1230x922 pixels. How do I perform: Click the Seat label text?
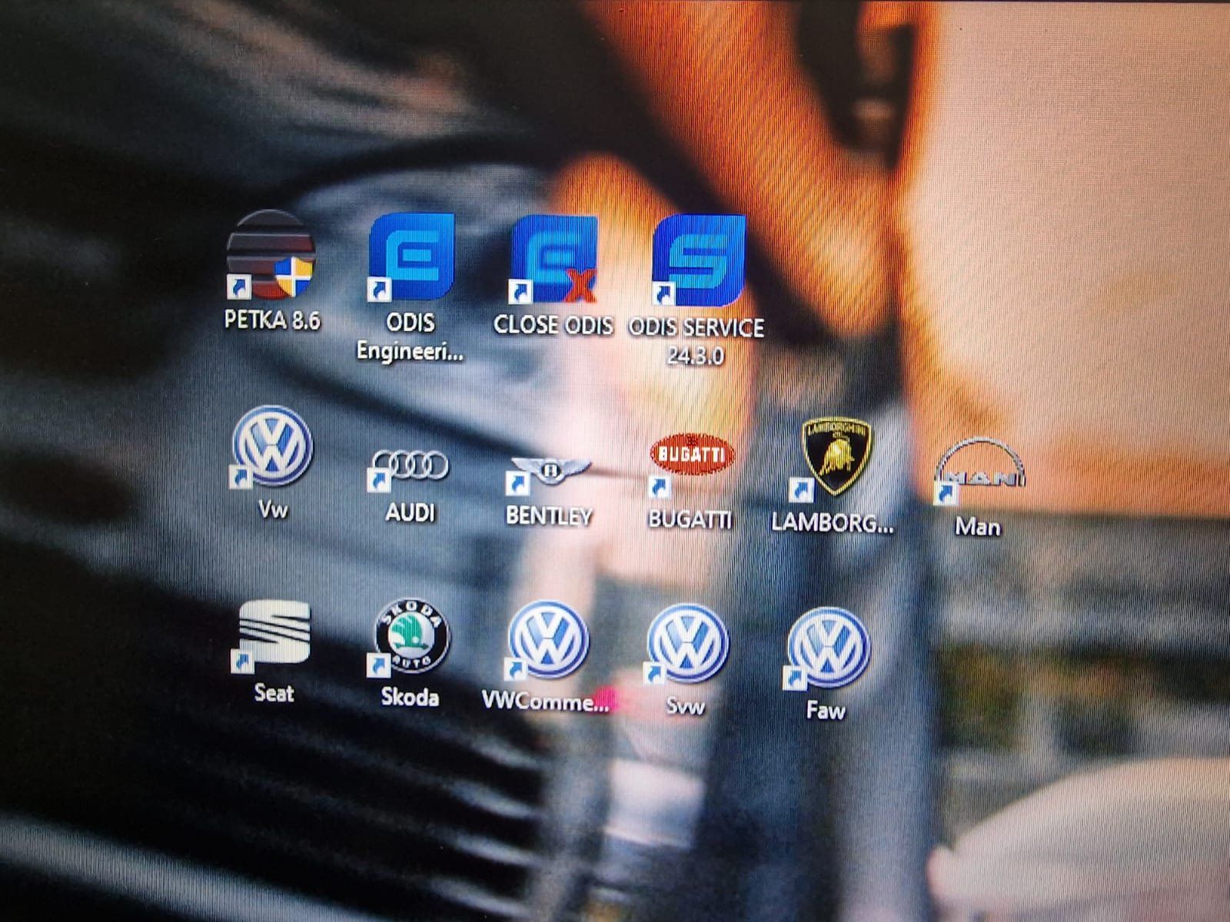pyautogui.click(x=274, y=694)
